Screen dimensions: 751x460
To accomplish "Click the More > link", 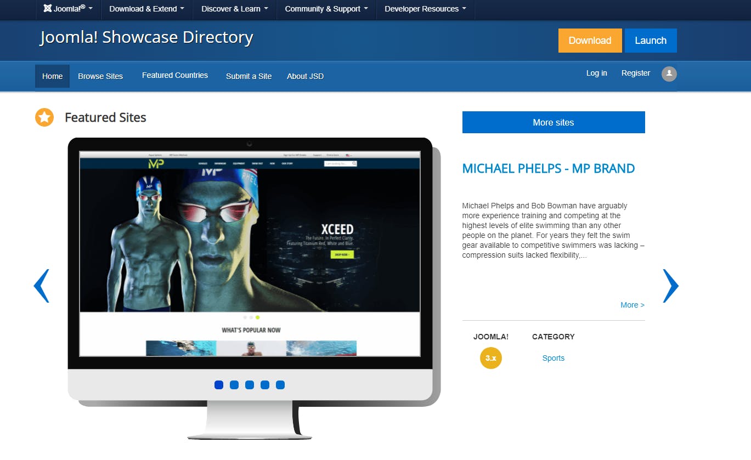I will click(x=633, y=305).
